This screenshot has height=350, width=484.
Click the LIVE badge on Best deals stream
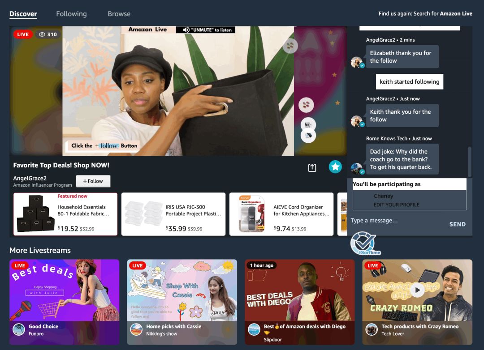[20, 265]
